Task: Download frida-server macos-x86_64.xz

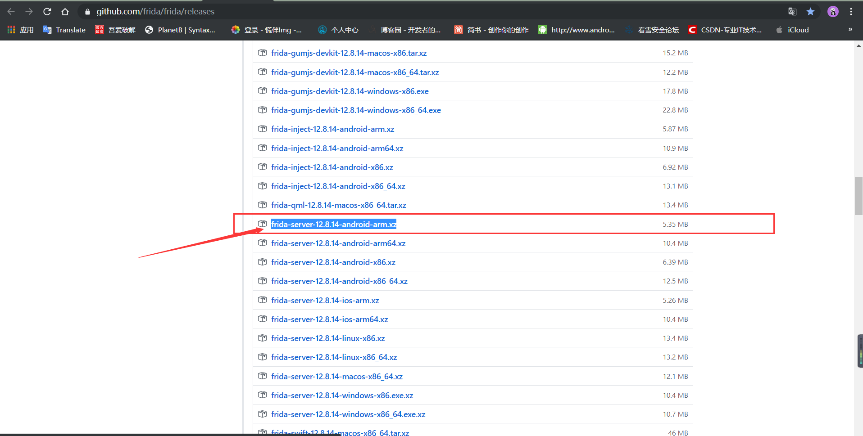Action: [337, 377]
